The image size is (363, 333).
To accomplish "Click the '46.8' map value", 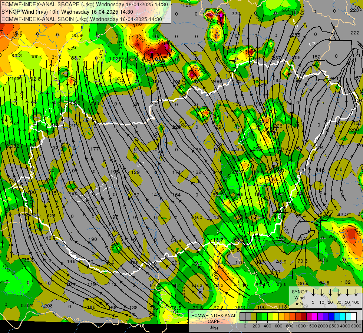I will tap(50, 238).
